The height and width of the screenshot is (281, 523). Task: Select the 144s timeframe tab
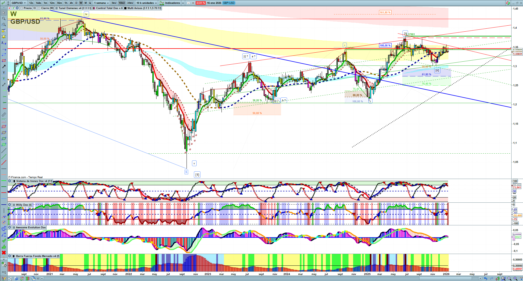(x=39, y=3)
